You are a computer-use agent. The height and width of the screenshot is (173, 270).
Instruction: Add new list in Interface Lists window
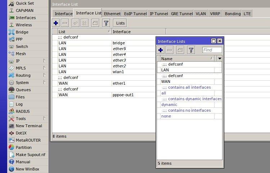pyautogui.click(x=161, y=50)
